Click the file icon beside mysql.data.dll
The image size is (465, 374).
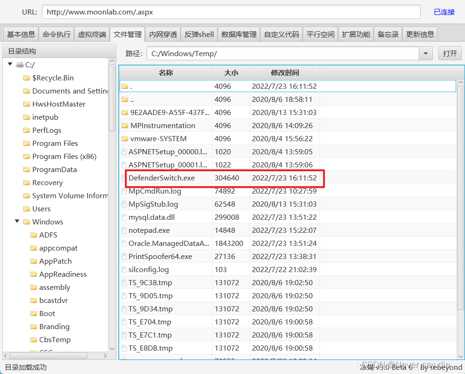[124, 217]
